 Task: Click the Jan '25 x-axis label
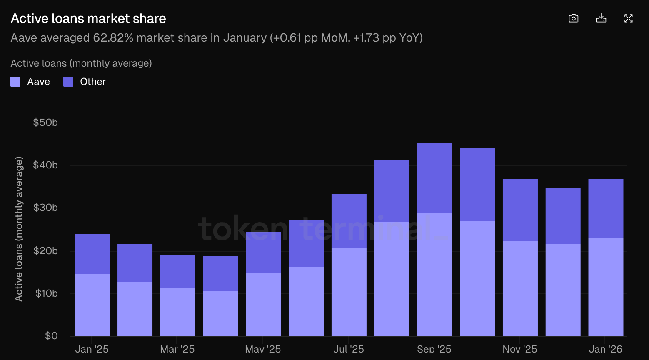click(92, 349)
